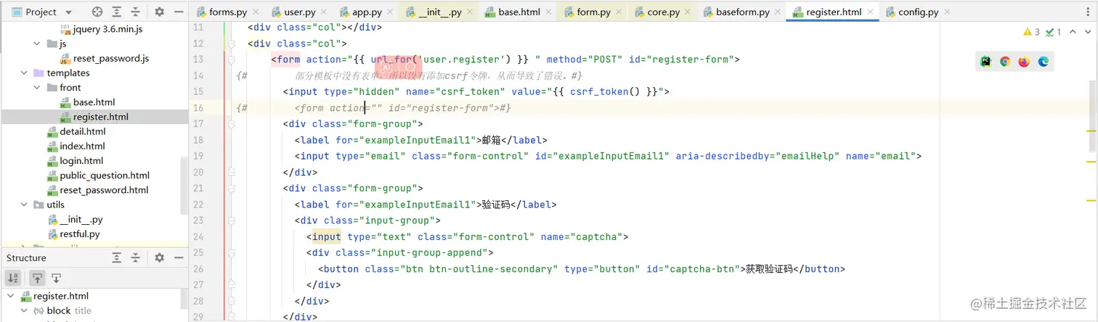Click the 'captcha-btn' id text on line 26
The width and height of the screenshot is (1098, 322).
pyautogui.click(x=702, y=269)
